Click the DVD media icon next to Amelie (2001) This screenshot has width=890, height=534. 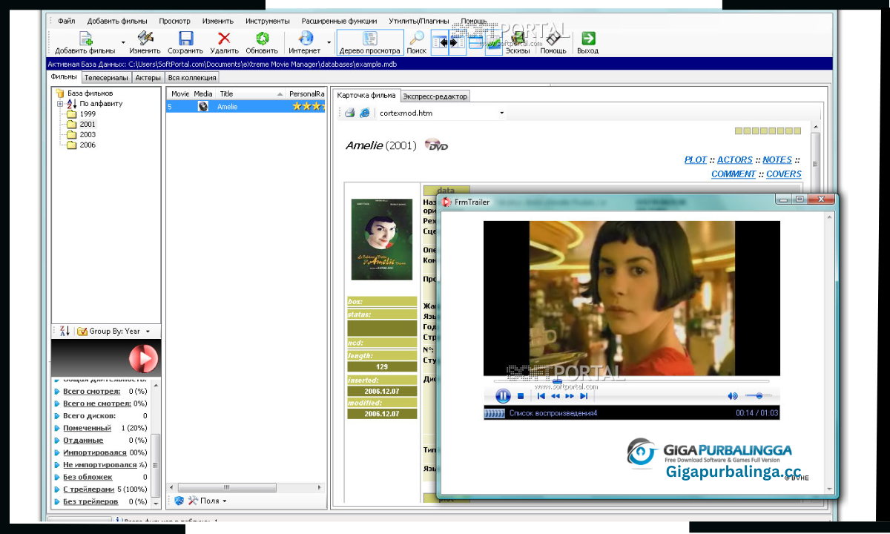click(437, 145)
